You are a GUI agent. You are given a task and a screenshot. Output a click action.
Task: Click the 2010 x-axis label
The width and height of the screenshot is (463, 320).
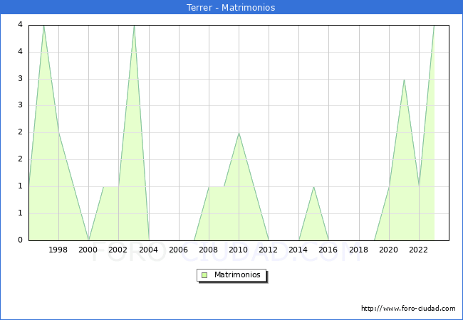pyautogui.click(x=239, y=250)
